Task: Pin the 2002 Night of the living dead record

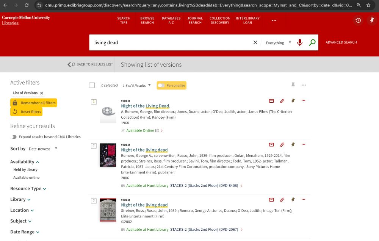Action: click(293, 200)
